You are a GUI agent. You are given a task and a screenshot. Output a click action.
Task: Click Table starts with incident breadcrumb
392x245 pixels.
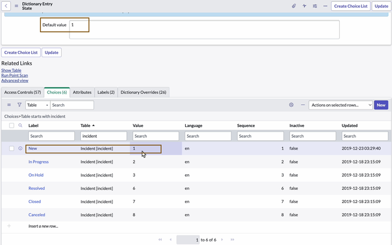43,116
